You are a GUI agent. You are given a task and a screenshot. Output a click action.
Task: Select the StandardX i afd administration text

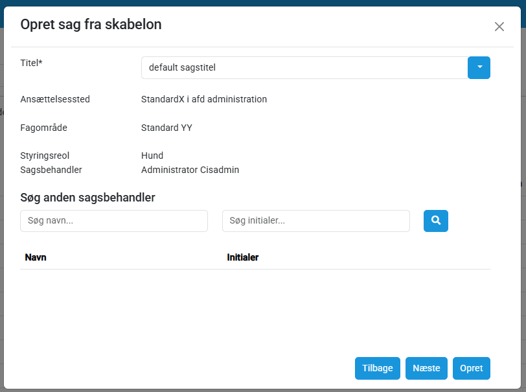tap(204, 99)
